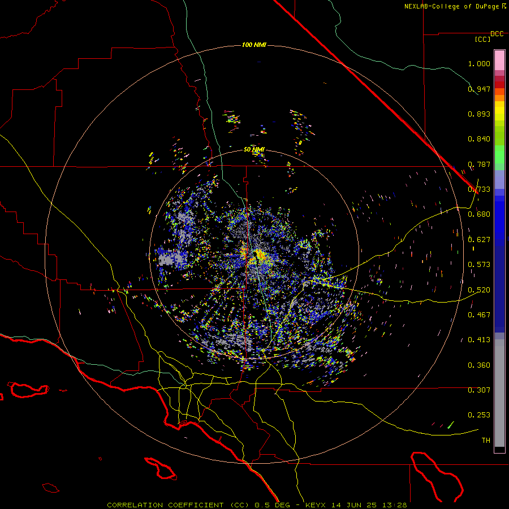Viewport: 509px width, 509px height.
Task: Click the 0.573 legend value
Action: pos(479,265)
